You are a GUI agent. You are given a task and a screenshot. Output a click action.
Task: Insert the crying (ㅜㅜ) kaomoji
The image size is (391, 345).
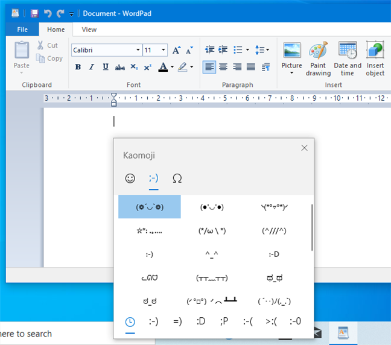(x=212, y=277)
